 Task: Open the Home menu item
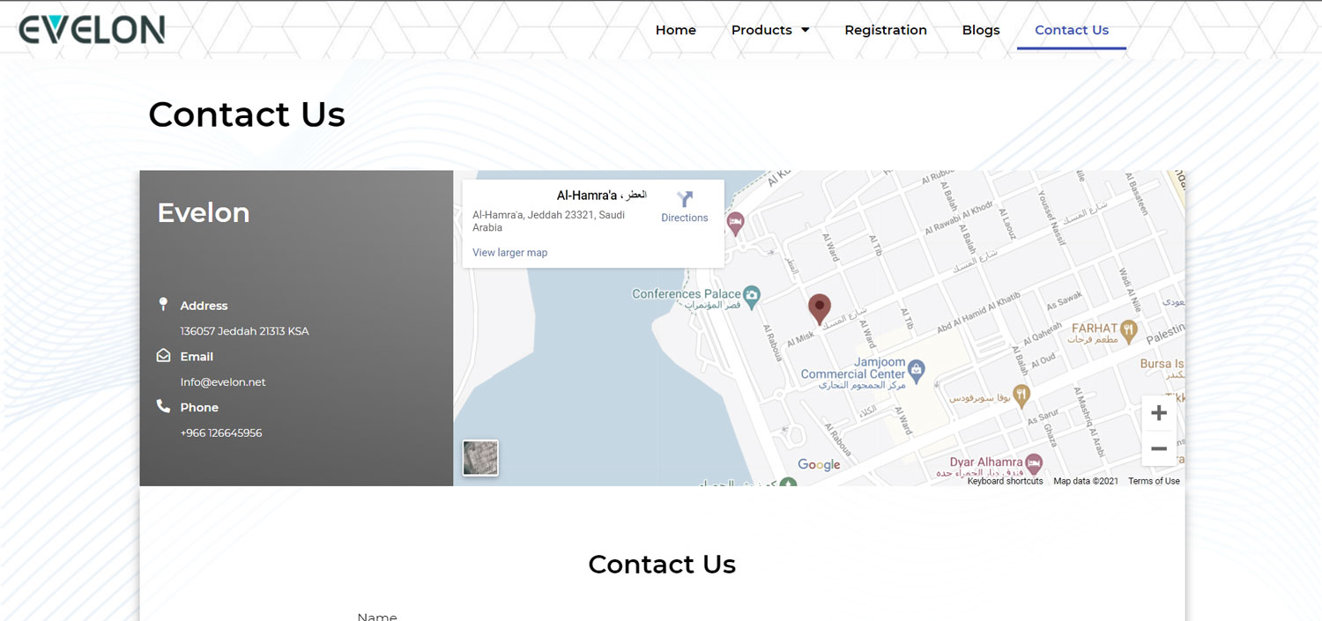click(x=675, y=30)
